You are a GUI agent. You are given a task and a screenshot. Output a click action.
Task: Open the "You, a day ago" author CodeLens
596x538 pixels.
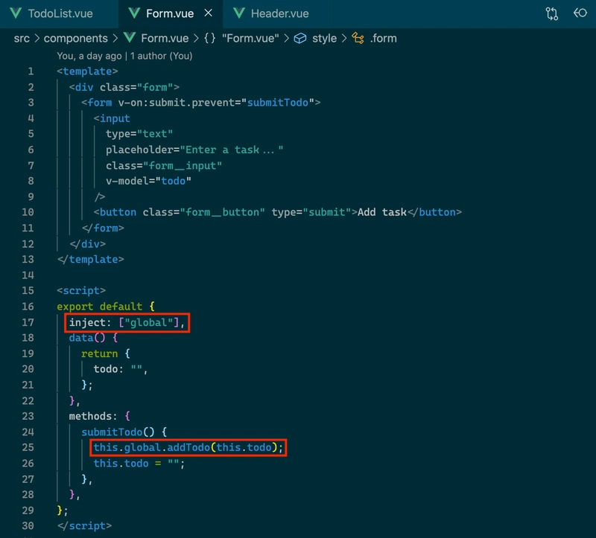124,56
